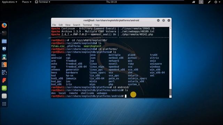This screenshot has width=223, height=125.
Task: Open the clock Thu 00:19 calendar
Action: coord(111,2)
